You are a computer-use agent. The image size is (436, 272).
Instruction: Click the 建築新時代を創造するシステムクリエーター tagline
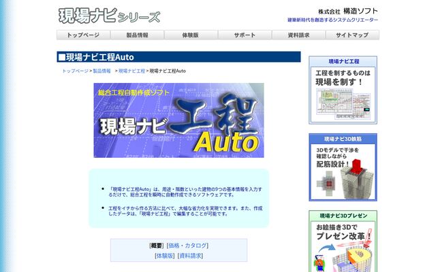[x=333, y=20]
